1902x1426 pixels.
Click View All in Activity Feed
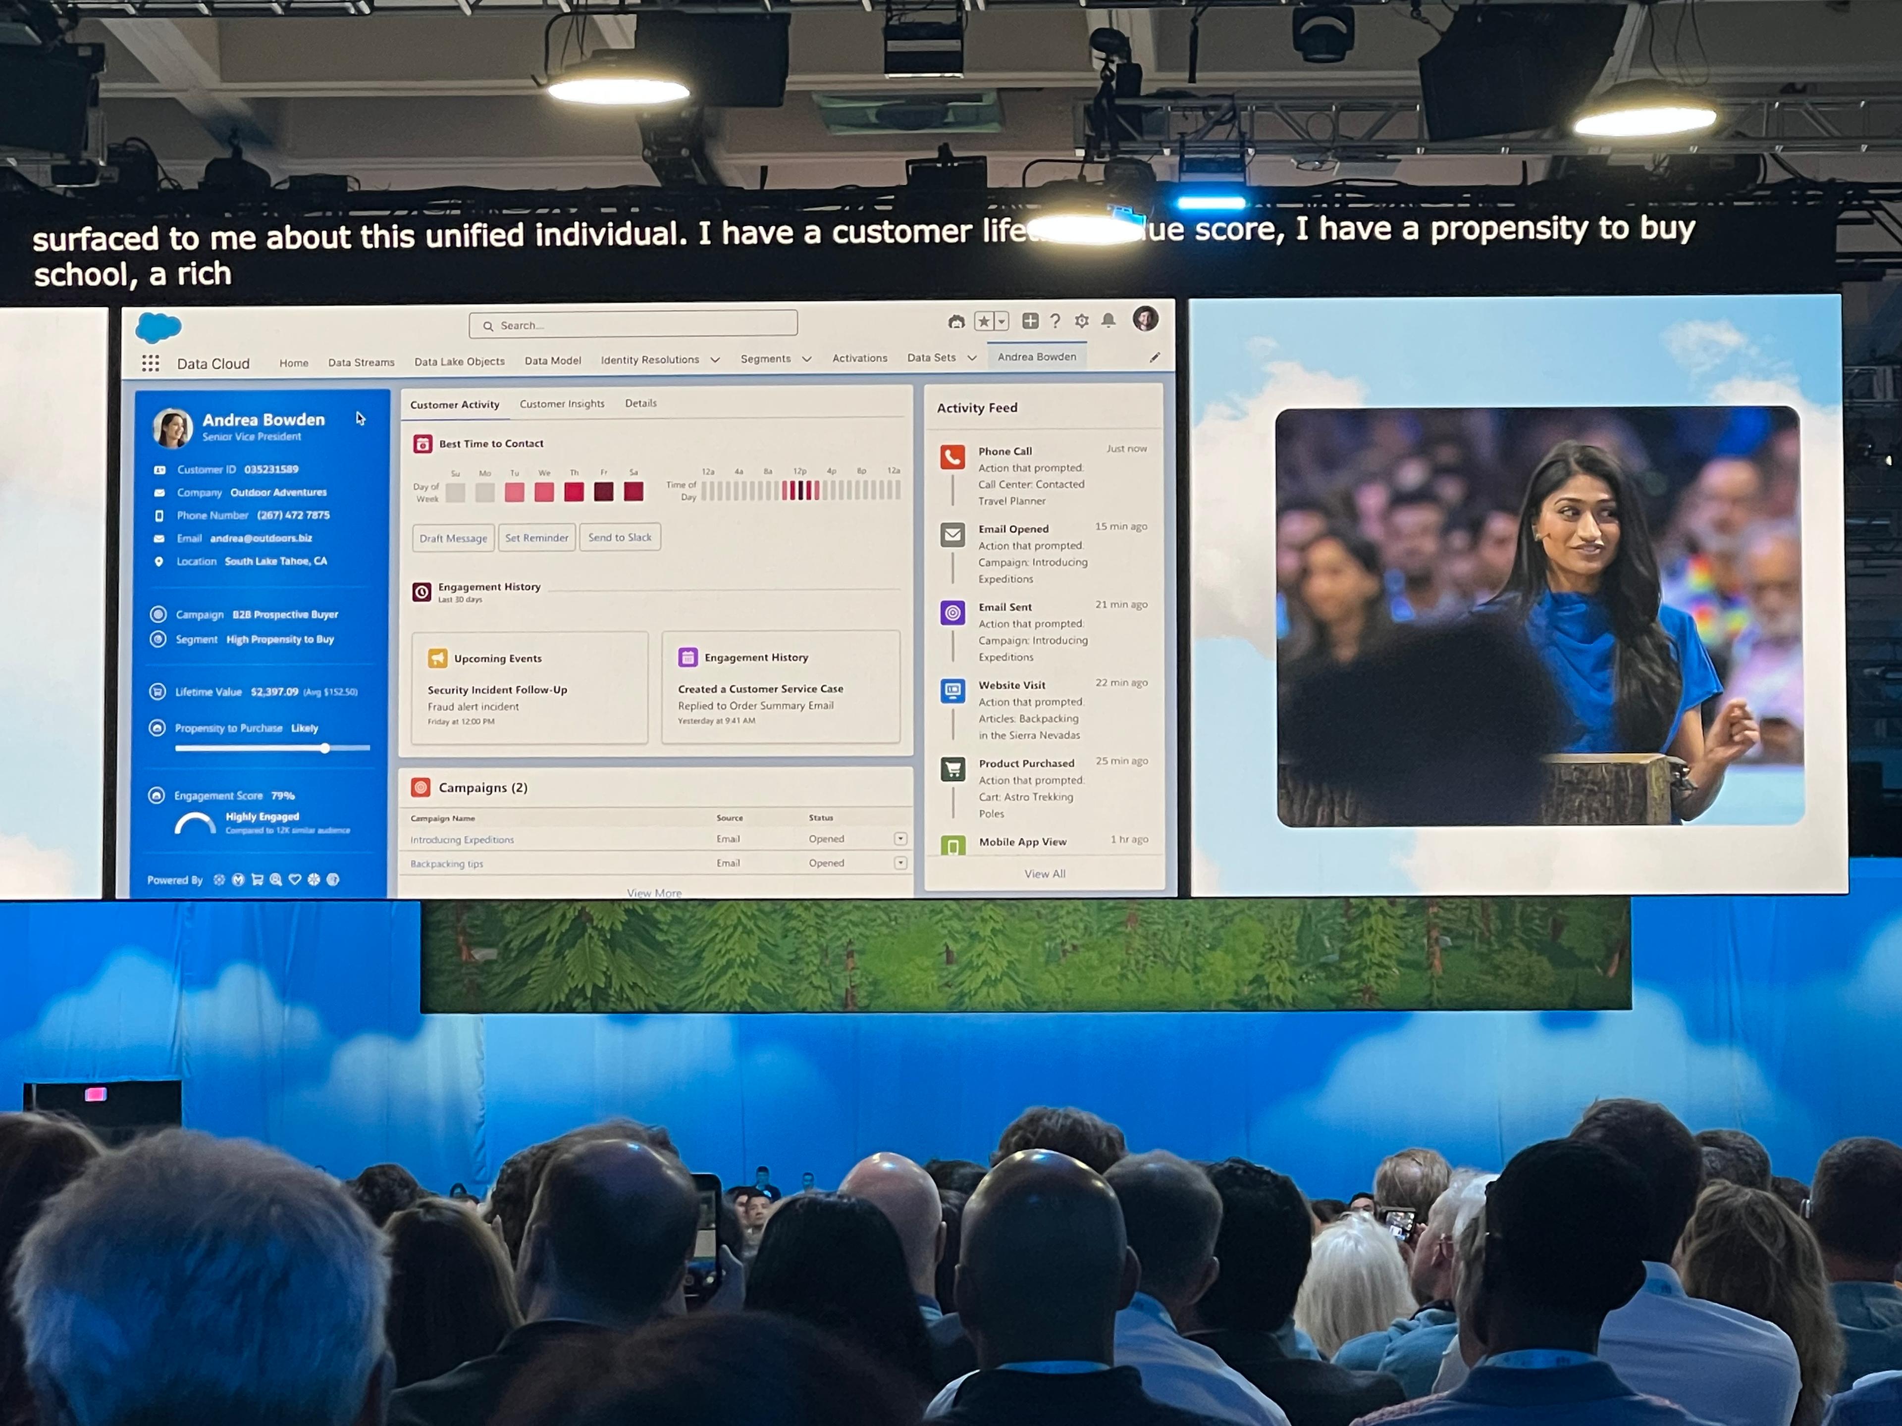coord(1045,874)
